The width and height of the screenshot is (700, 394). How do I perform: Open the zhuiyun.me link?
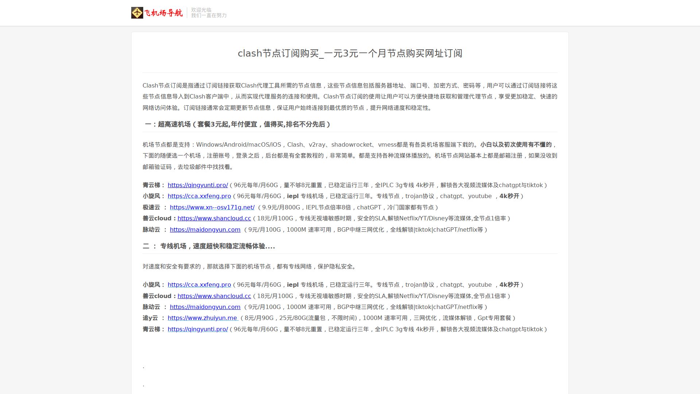203,318
